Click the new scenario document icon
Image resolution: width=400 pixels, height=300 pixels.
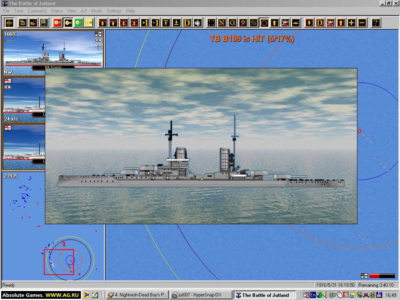[22, 23]
